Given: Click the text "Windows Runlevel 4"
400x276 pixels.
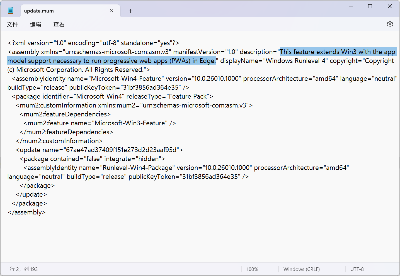Looking at the screenshot, I should (295, 61).
